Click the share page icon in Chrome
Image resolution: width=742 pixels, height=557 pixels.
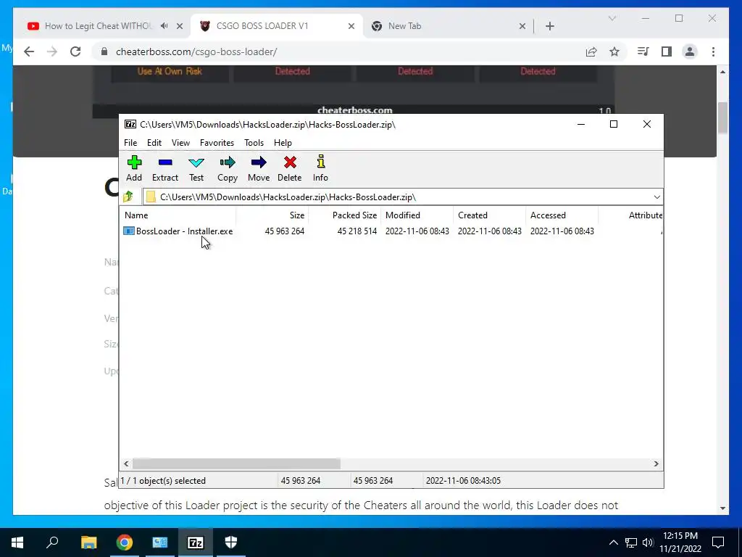591,51
